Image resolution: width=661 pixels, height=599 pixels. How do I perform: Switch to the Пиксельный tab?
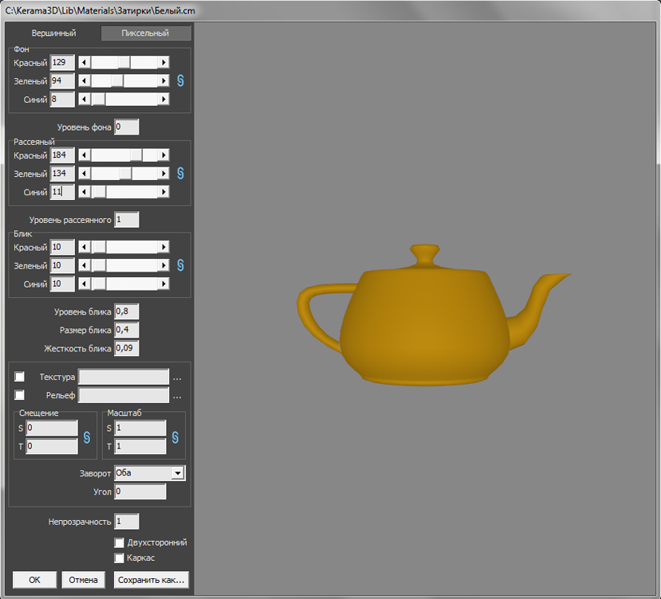145,33
